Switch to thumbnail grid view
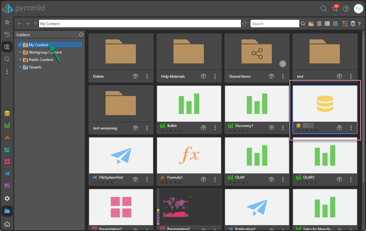366x231 pixels. pyautogui.click(x=335, y=24)
